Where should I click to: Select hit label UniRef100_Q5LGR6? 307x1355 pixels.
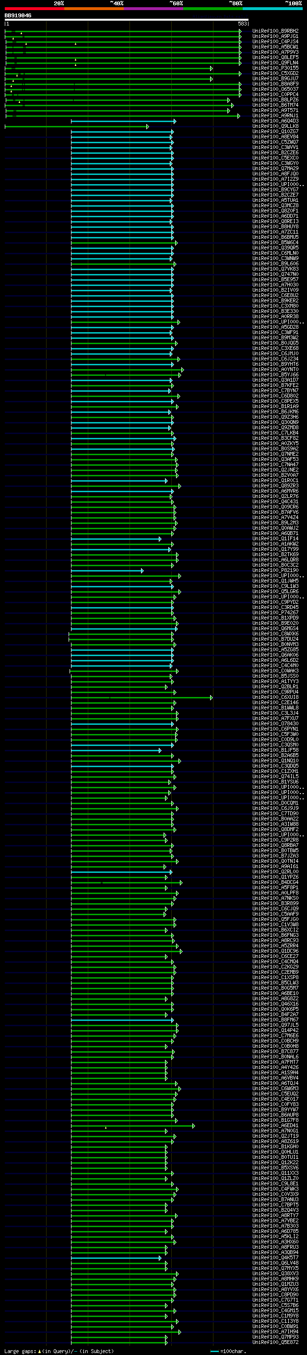275,592
